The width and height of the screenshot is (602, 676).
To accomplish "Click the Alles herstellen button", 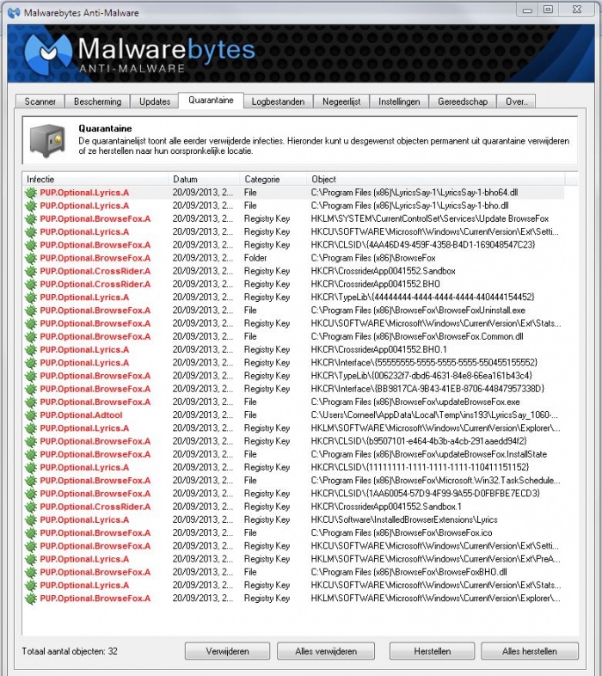I will click(x=530, y=651).
